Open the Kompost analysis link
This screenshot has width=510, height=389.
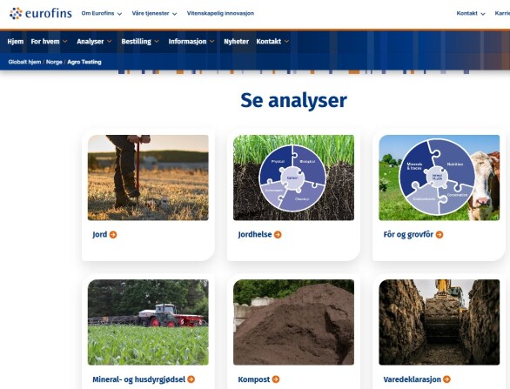pos(254,379)
